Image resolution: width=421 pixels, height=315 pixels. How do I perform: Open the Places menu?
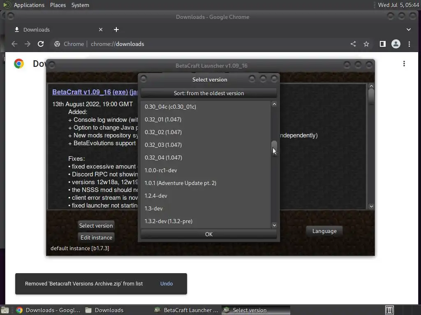click(x=58, y=5)
